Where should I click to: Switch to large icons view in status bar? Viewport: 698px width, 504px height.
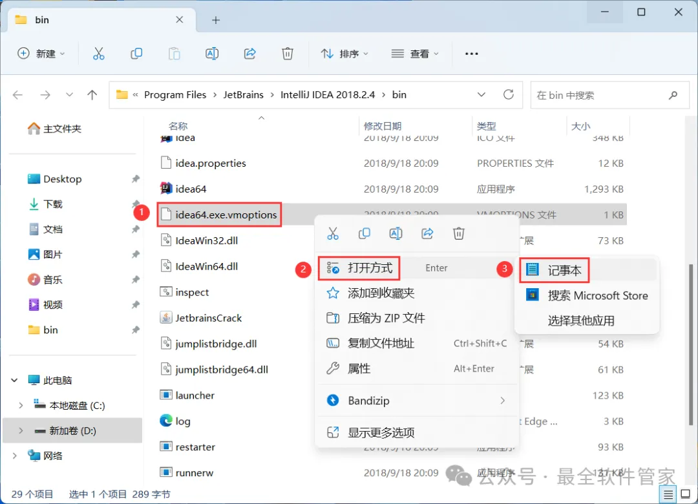(x=686, y=494)
